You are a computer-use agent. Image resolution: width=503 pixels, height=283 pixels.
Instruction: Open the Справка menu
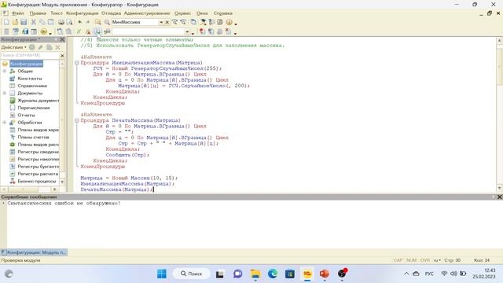click(222, 13)
